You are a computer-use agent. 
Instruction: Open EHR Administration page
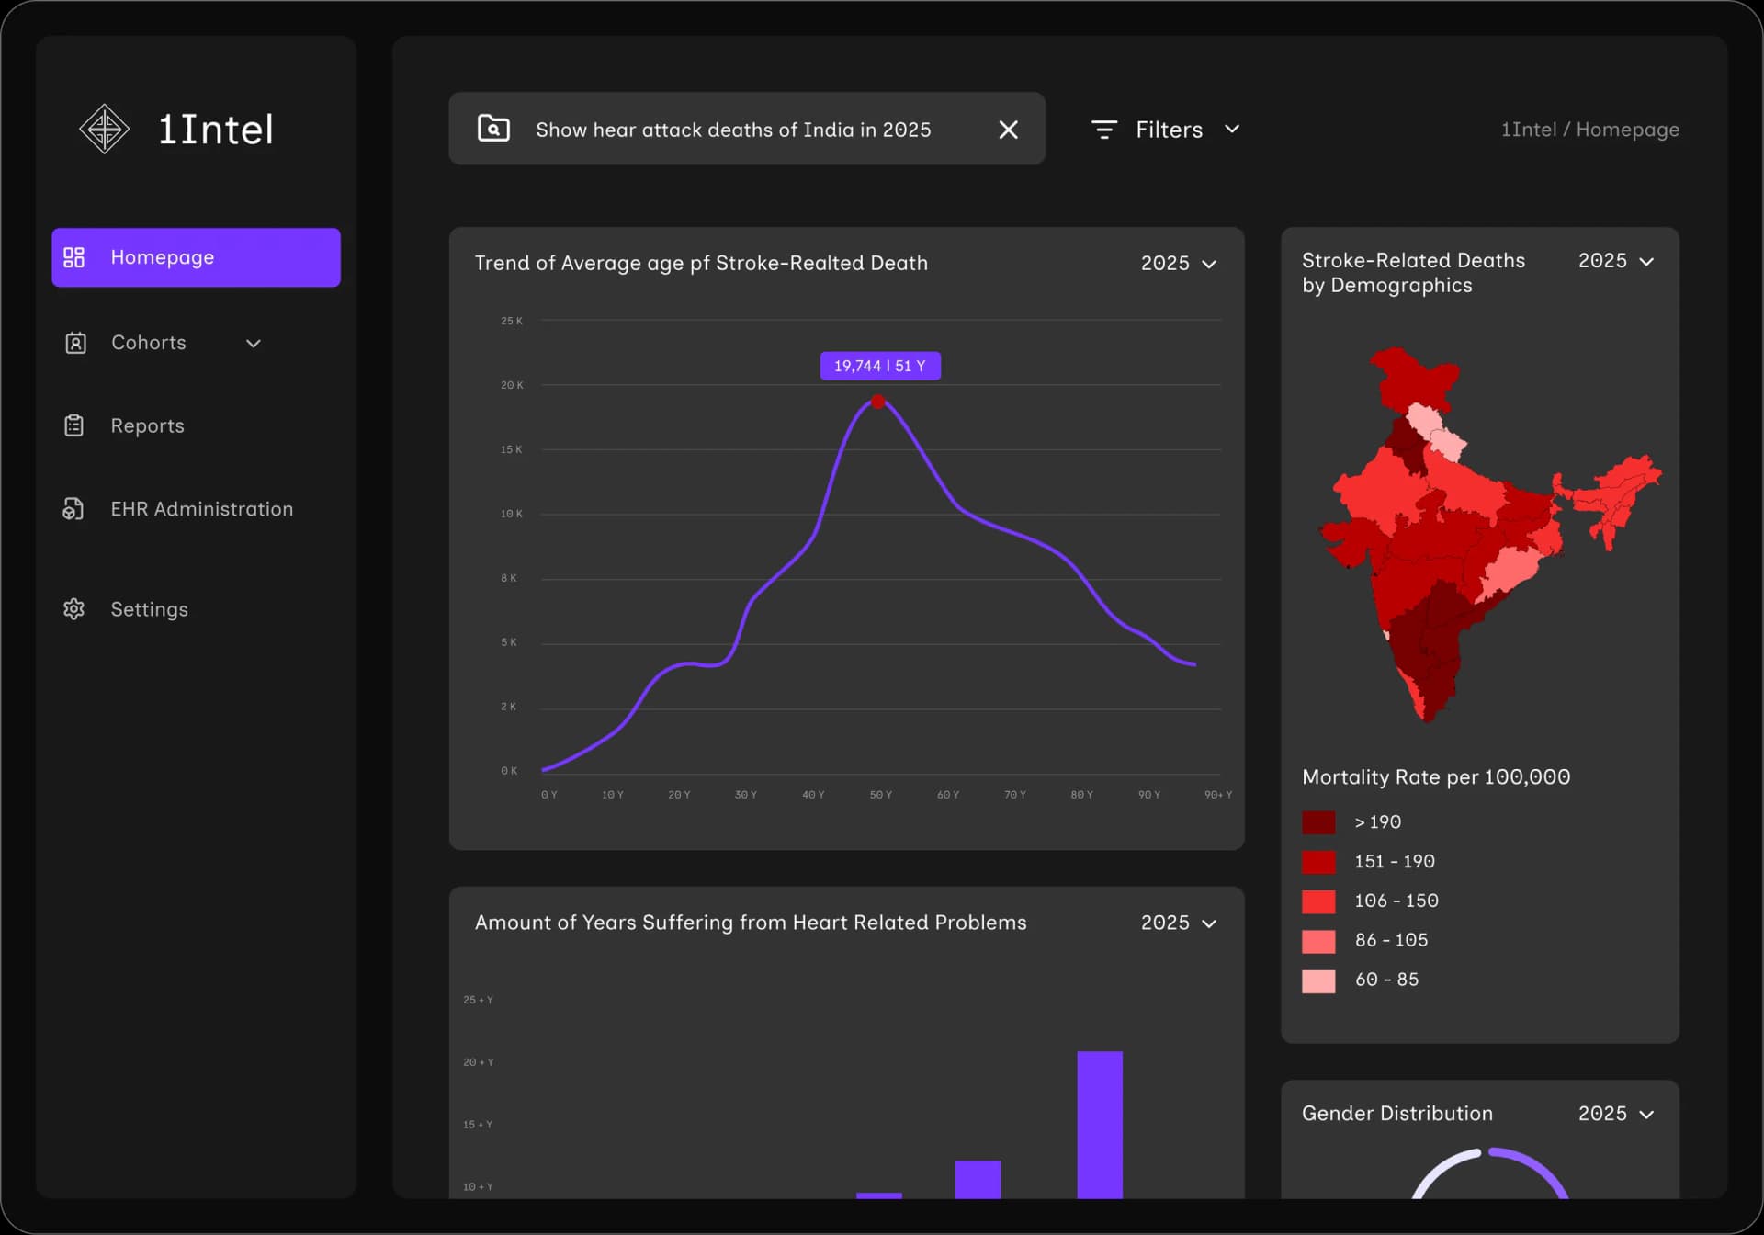point(201,509)
